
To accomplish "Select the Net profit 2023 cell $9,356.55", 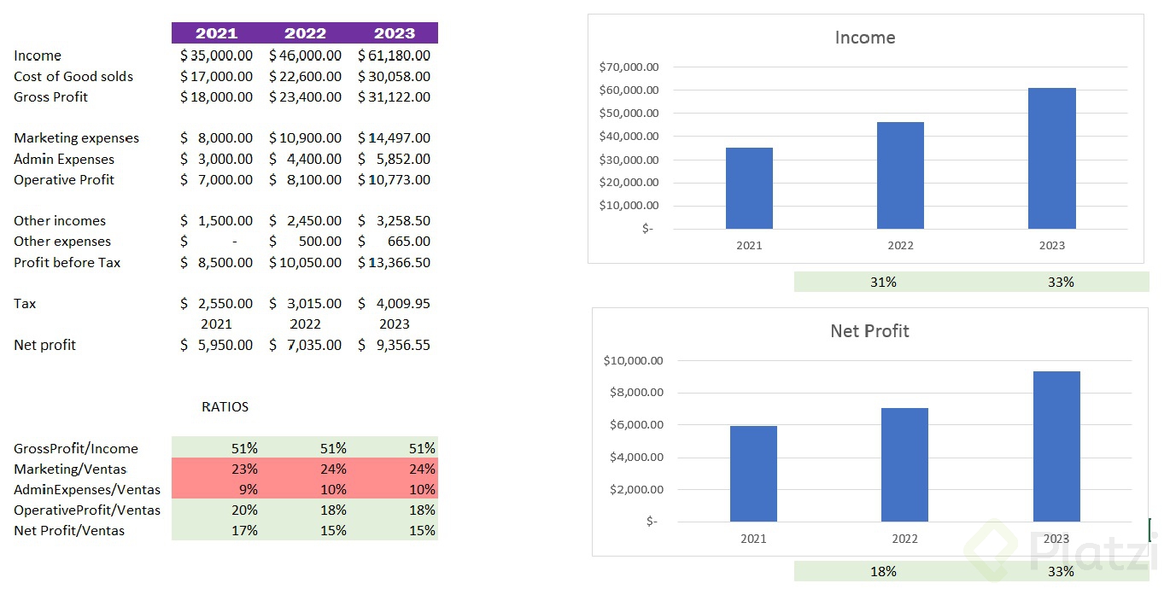I will tap(394, 345).
